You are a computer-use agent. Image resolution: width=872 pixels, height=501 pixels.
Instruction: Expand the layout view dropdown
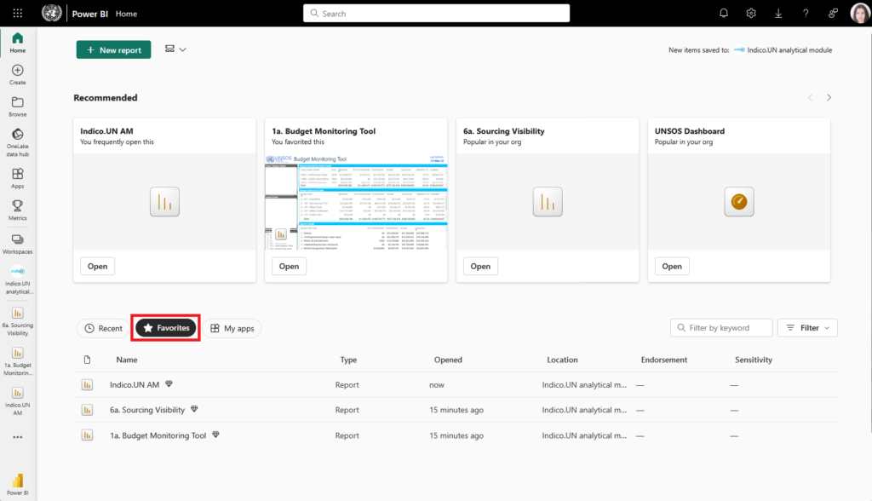(175, 49)
